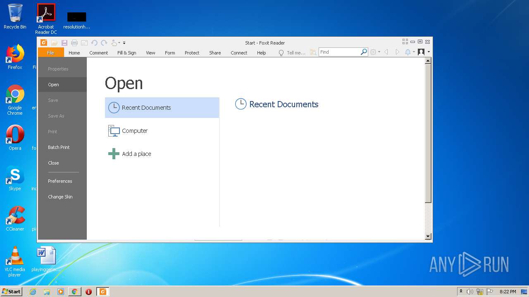Open Recycle Bin desktop icon
The height and width of the screenshot is (297, 529).
[x=15, y=16]
